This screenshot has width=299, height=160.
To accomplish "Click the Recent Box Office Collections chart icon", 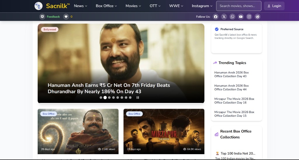I will point(216,134).
